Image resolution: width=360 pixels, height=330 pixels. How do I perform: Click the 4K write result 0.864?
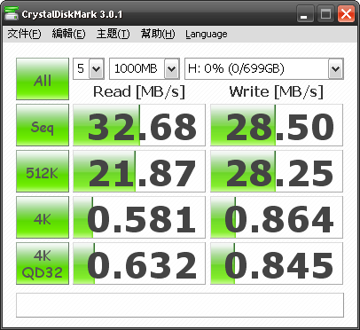point(277,217)
